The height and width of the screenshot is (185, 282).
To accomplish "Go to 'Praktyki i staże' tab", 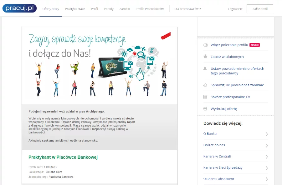I will [75, 9].
